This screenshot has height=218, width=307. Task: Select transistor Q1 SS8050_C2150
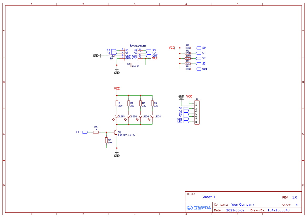pos(116,132)
